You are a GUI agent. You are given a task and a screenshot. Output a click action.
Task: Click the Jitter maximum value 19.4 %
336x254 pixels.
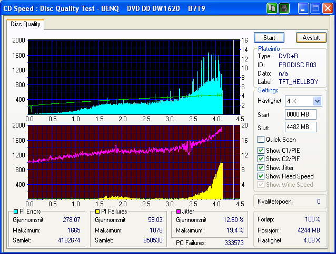tap(235, 230)
